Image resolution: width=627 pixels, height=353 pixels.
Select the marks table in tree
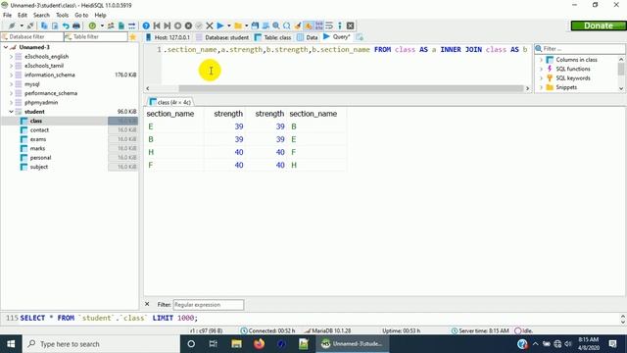[37, 148]
